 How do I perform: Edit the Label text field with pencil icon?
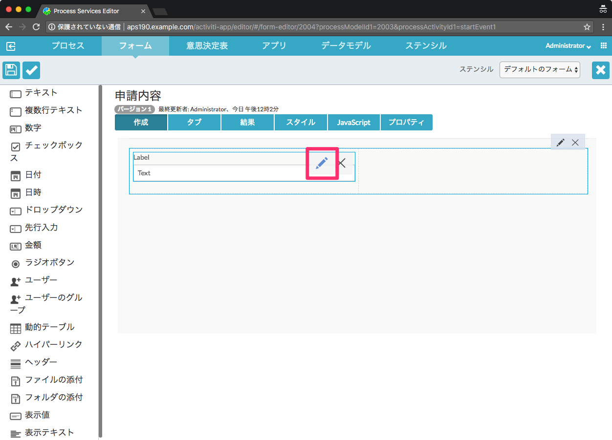322,163
